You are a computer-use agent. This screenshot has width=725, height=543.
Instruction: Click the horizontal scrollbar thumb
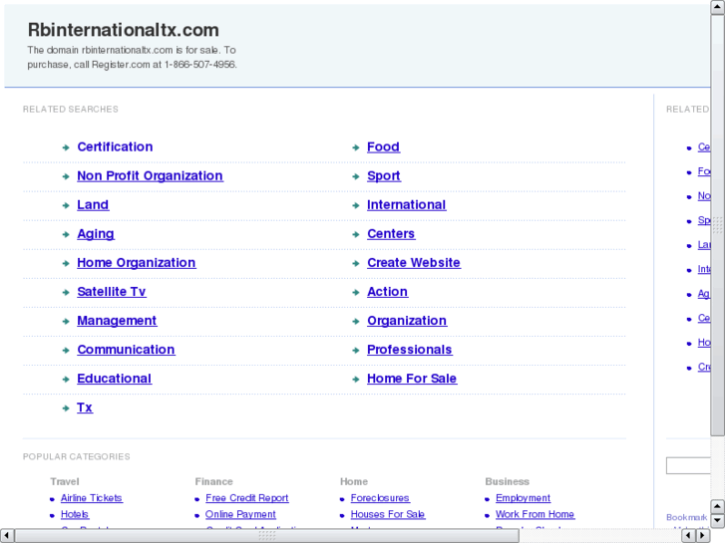click(x=267, y=536)
